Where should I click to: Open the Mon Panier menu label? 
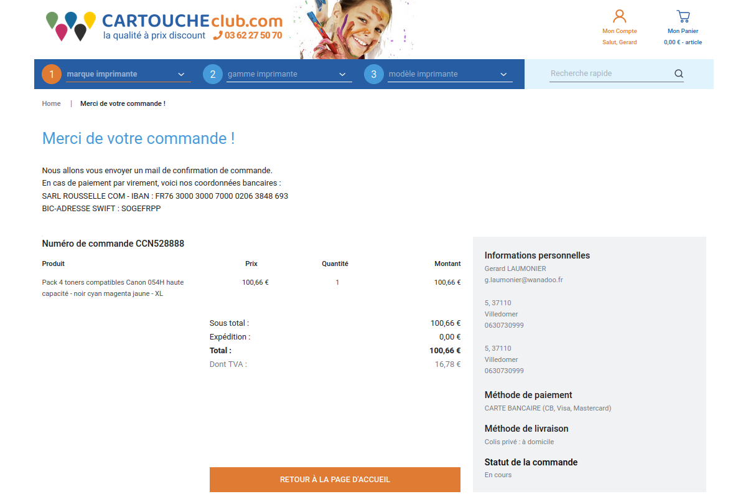pyautogui.click(x=683, y=31)
